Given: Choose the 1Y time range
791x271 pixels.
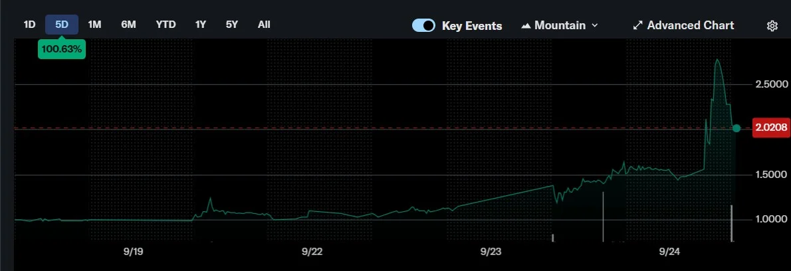Looking at the screenshot, I should click(x=200, y=25).
